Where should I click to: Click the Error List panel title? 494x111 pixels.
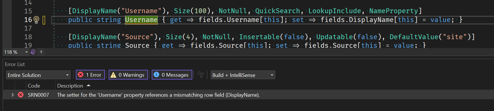pyautogui.click(x=15, y=64)
